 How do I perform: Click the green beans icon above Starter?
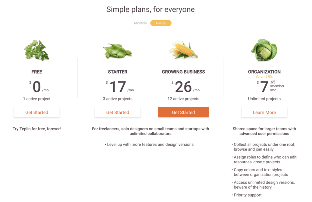[117, 51]
